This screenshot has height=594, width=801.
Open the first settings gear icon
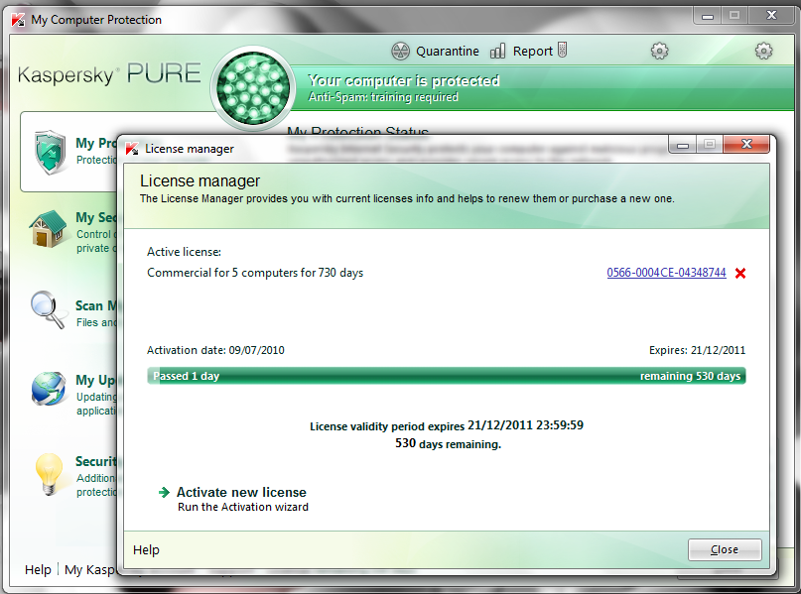click(659, 51)
